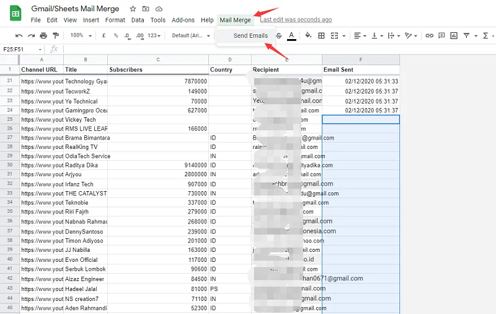
Task: Open the 123 number format dropdown
Action: [154, 35]
